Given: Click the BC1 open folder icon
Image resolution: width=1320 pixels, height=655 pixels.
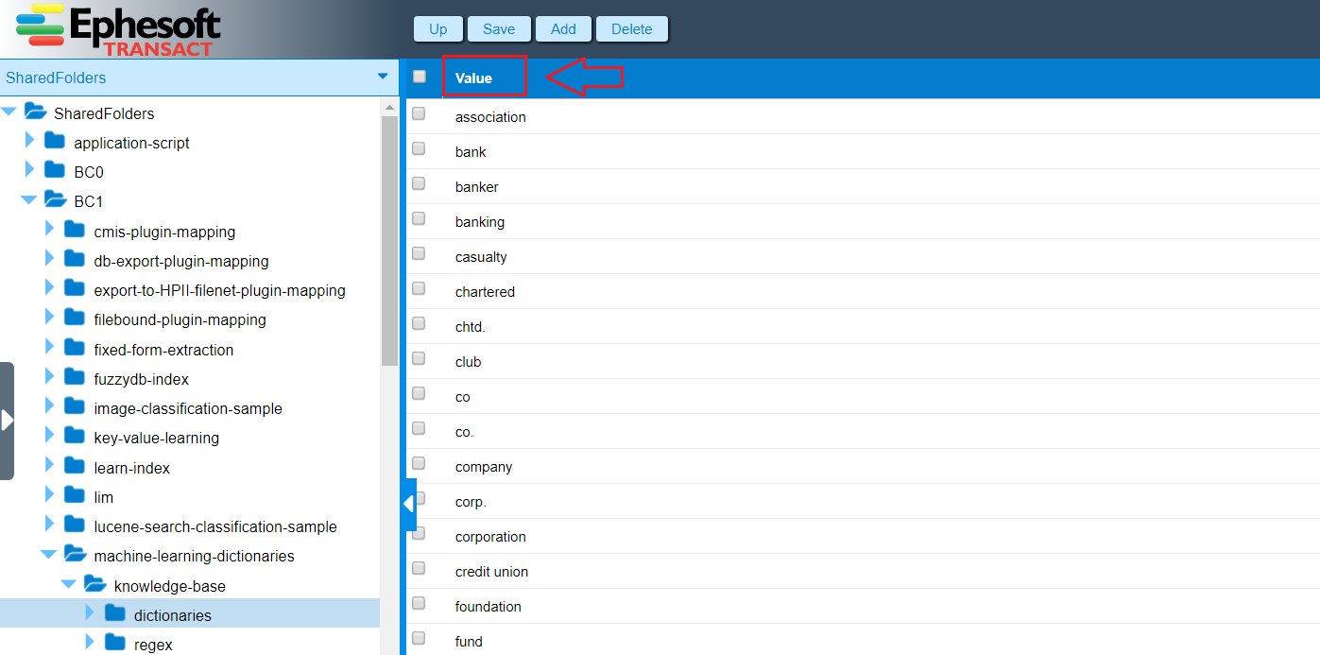Looking at the screenshot, I should (x=55, y=200).
